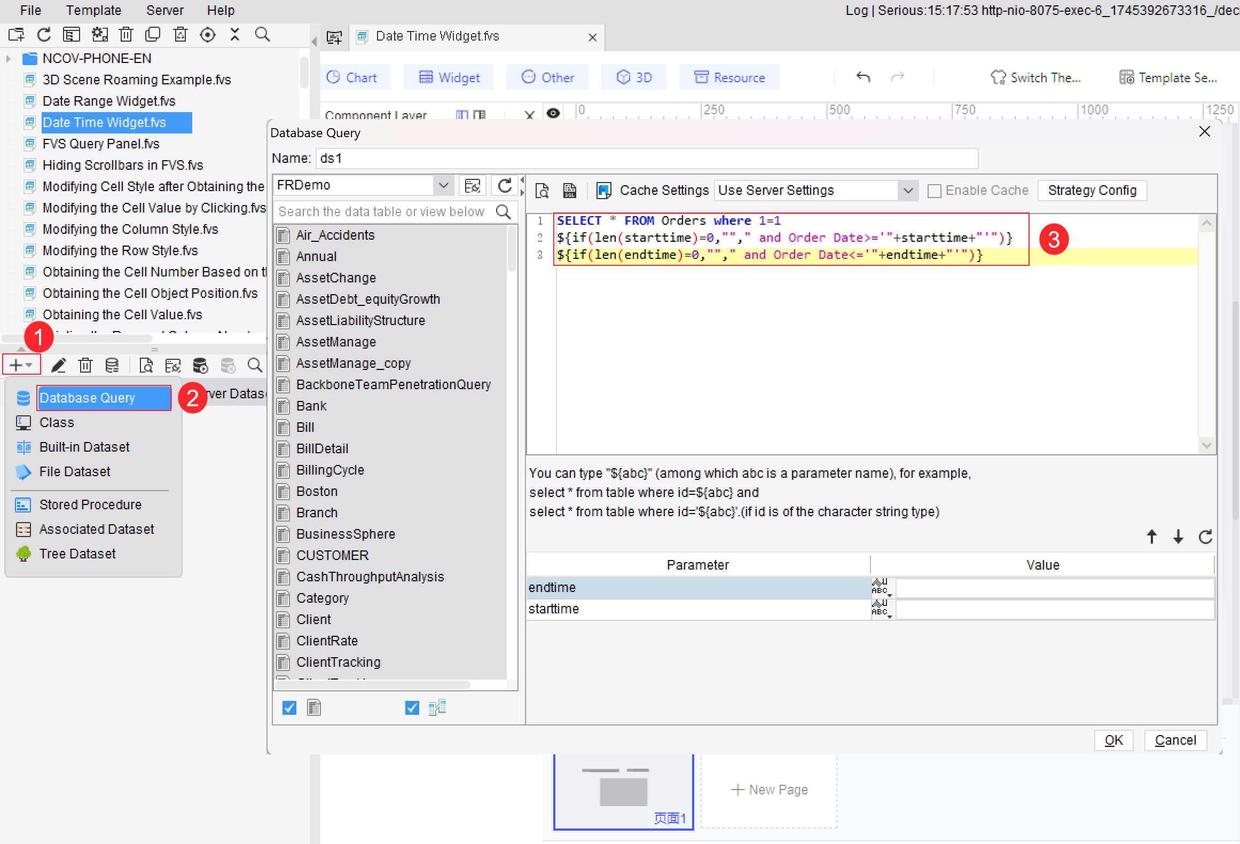Open FVS Query Panel.fvs in tree
This screenshot has width=1240, height=844.
pyautogui.click(x=101, y=144)
